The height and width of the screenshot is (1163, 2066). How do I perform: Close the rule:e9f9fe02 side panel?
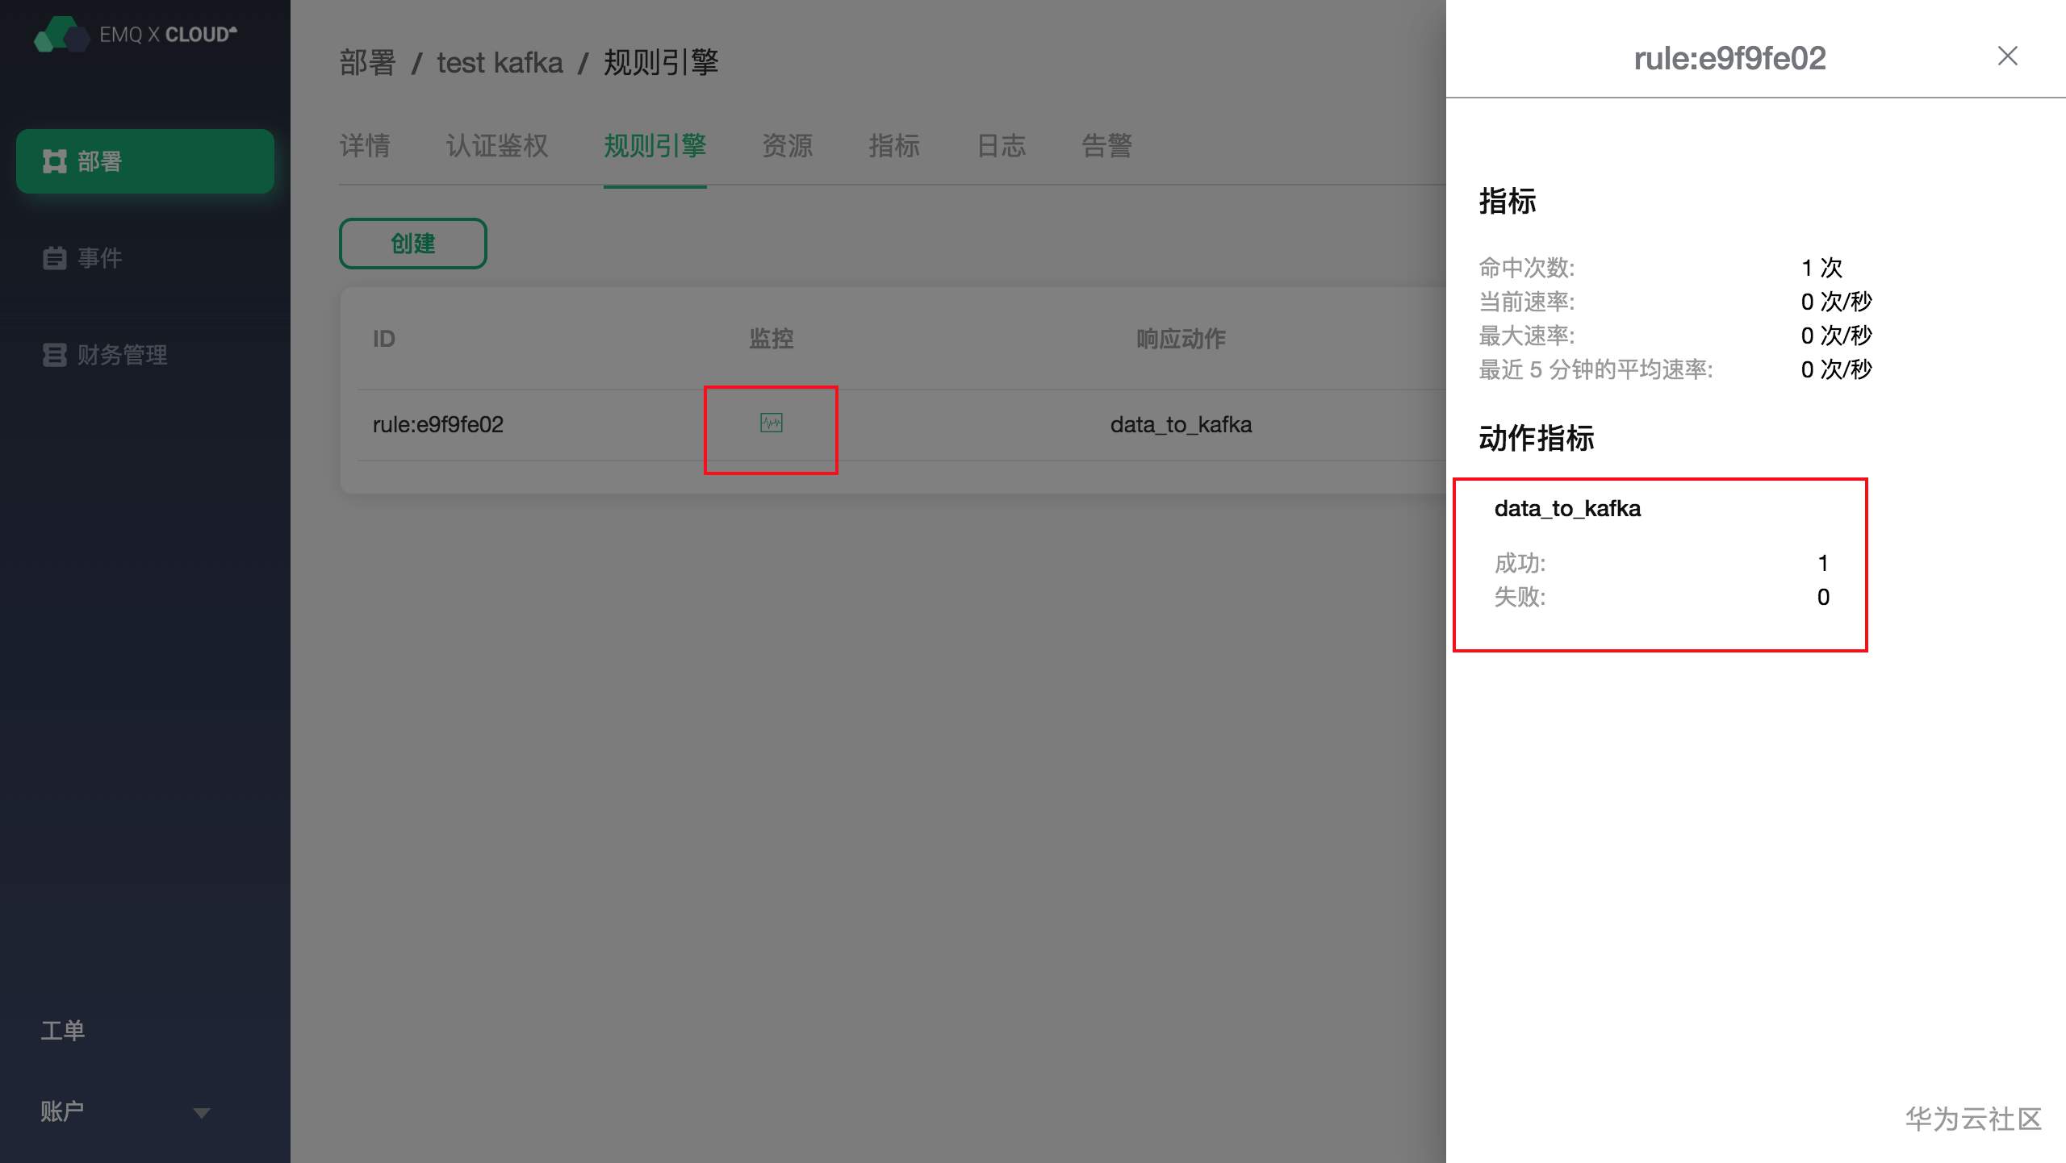click(2007, 56)
